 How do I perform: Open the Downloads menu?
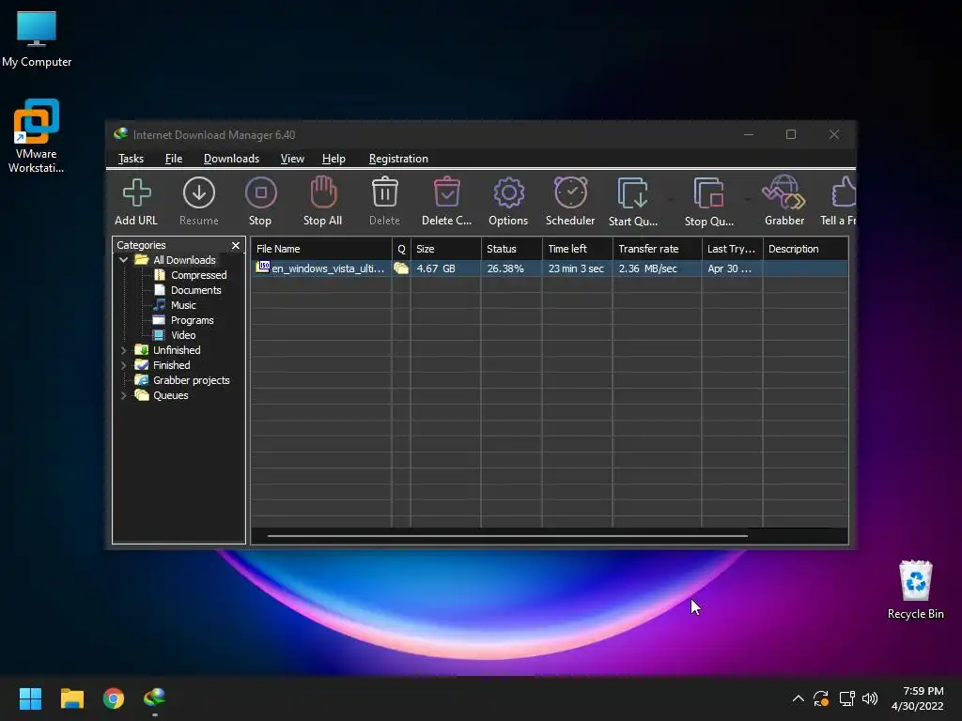click(231, 159)
